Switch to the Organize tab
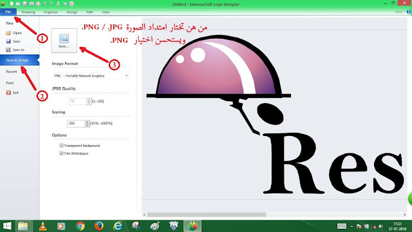Image resolution: width=412 pixels, height=232 pixels. pos(51,12)
